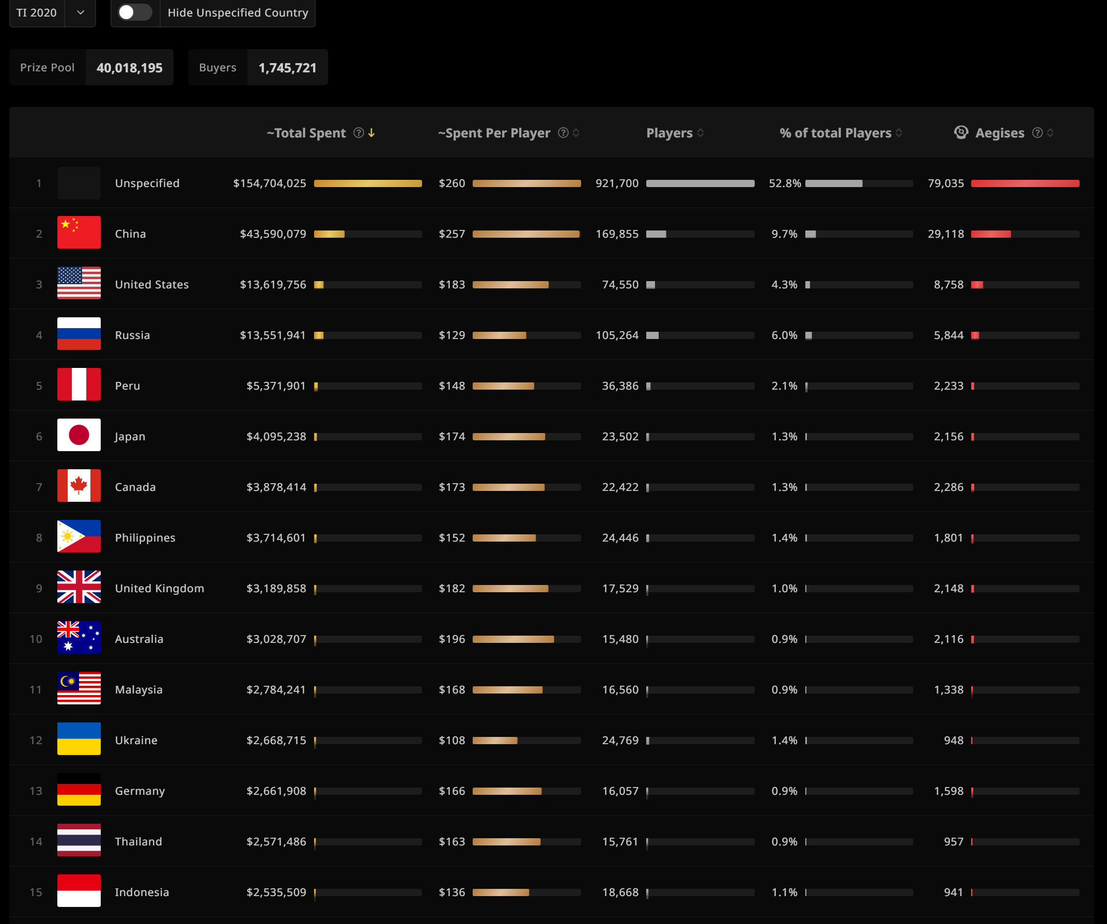
Task: Click the Total Spent help question icon
Action: [x=358, y=133]
